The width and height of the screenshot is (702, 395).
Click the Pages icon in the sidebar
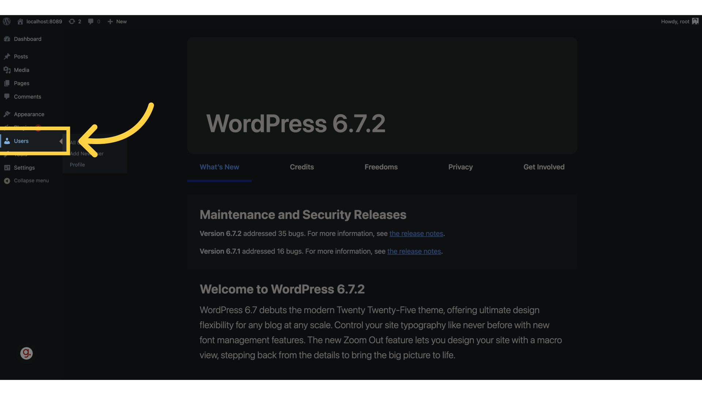point(7,83)
